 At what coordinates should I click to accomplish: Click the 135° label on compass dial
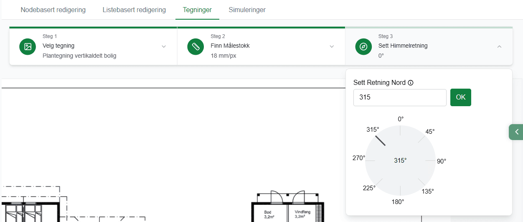coord(428,191)
